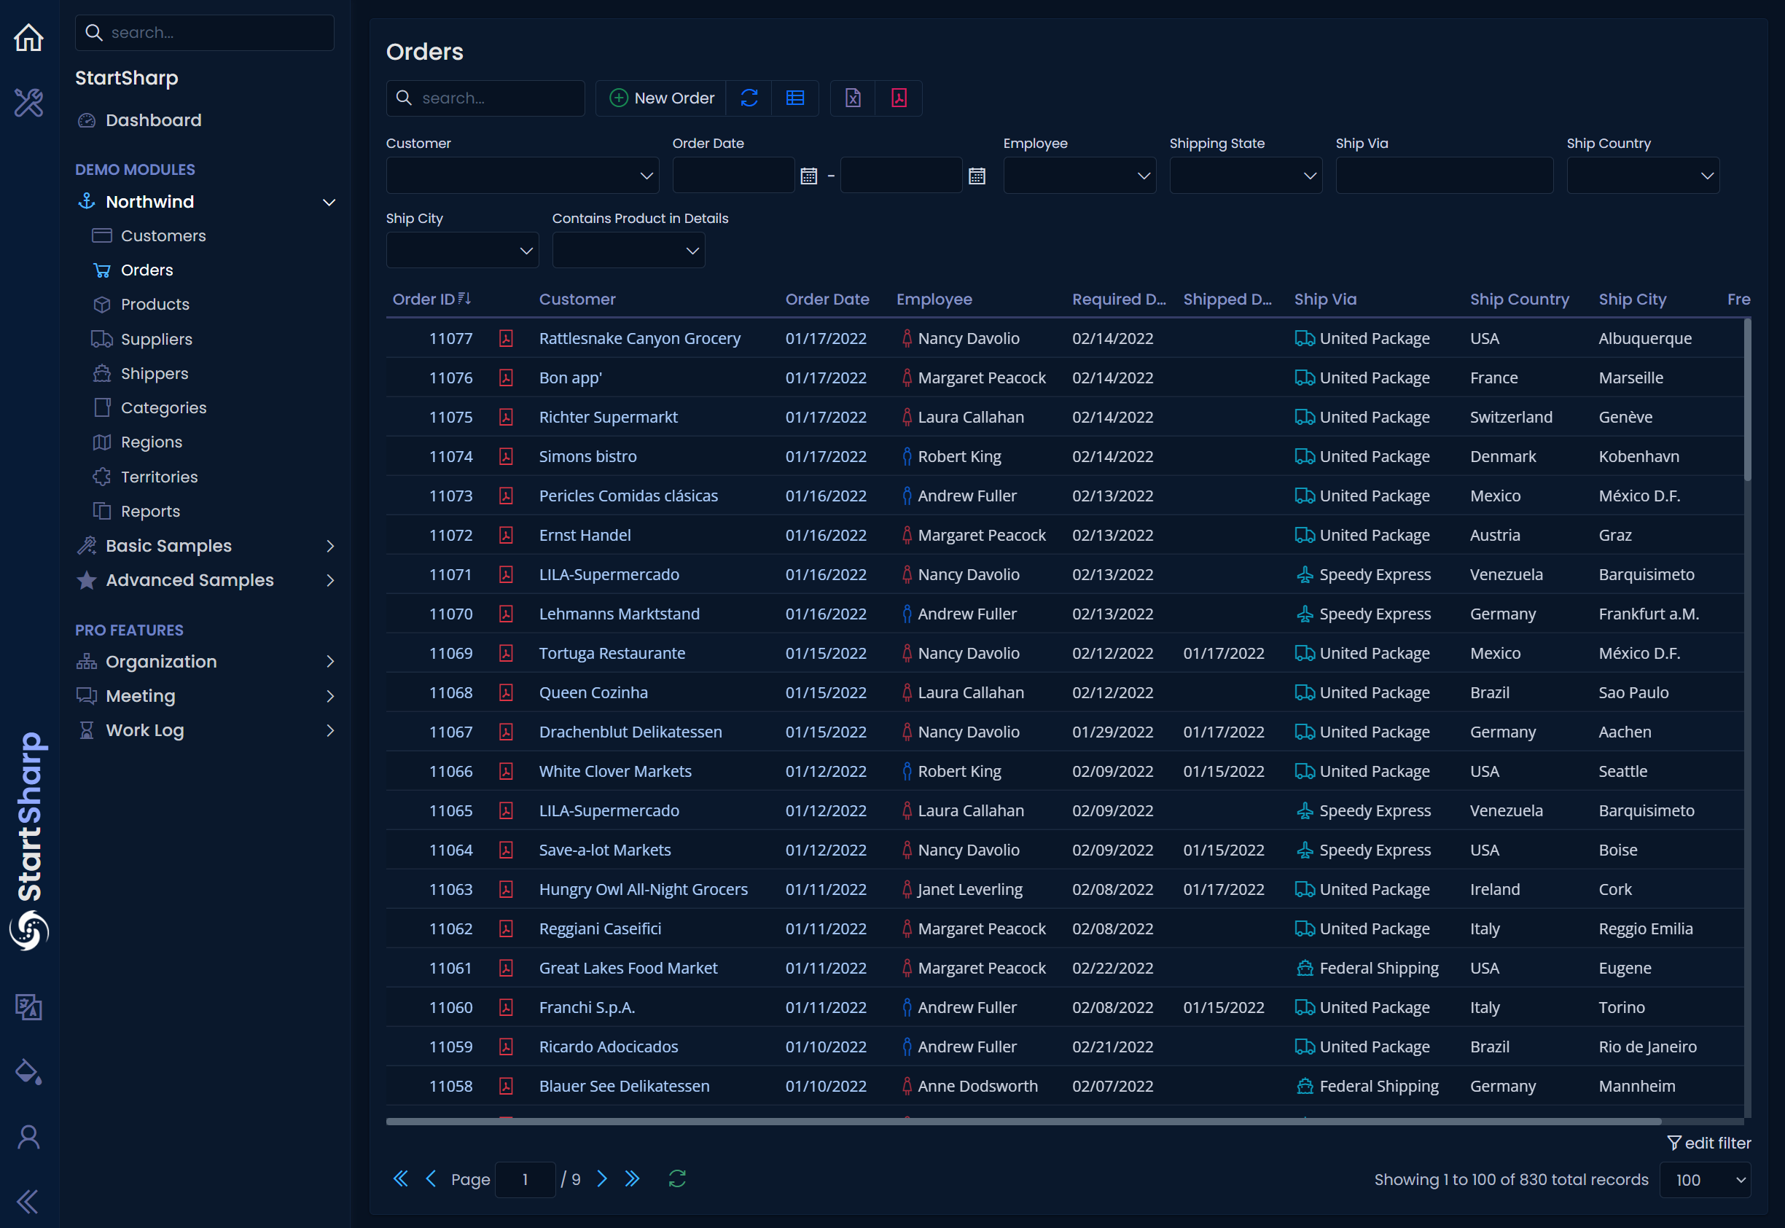Open the Customer filter dropdown
Image resolution: width=1785 pixels, height=1228 pixels.
523,176
